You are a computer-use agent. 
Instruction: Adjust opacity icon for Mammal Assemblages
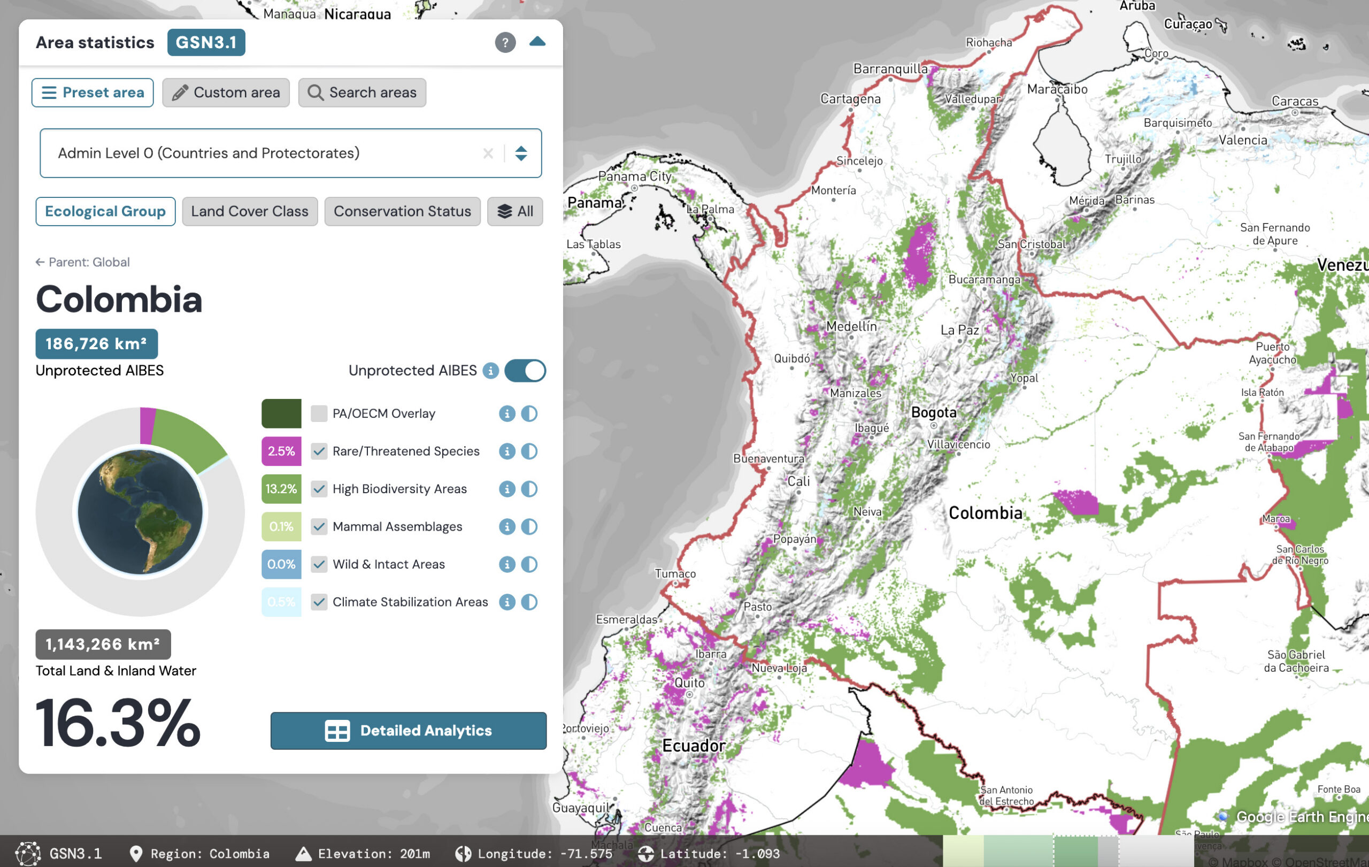click(529, 526)
